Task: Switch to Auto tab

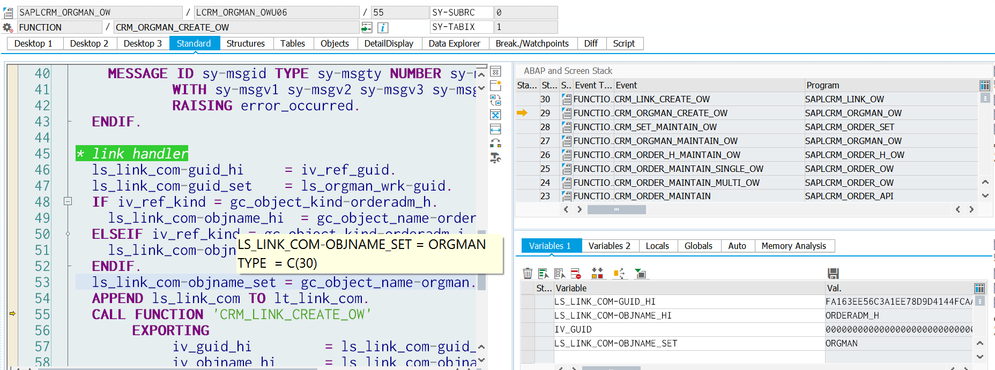Action: 737,246
